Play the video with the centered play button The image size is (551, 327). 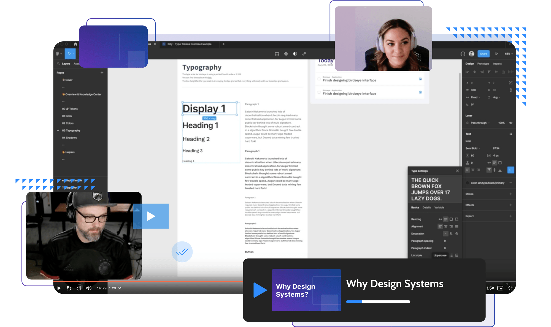(151, 216)
